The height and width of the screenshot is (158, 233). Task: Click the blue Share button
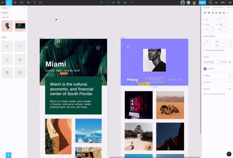202,3
